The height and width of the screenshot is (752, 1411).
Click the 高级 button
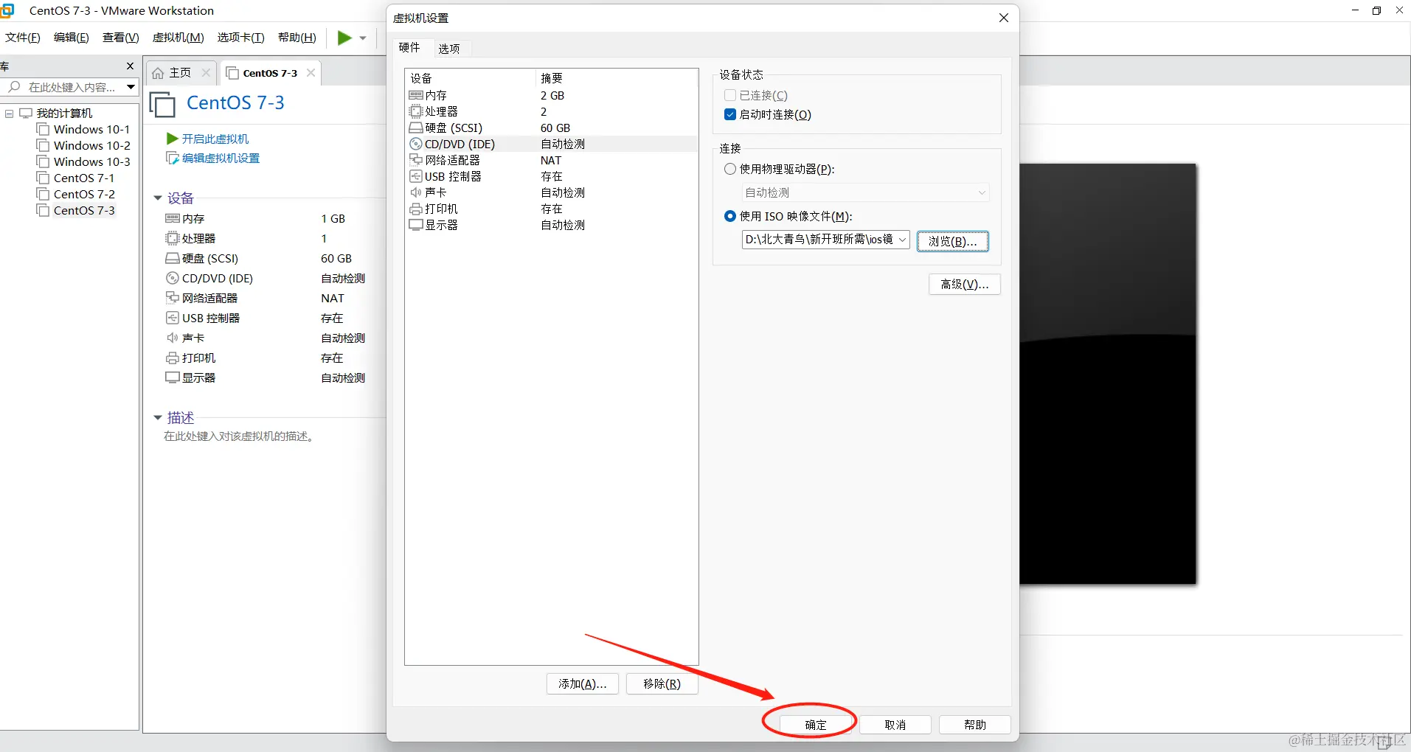[x=965, y=285]
